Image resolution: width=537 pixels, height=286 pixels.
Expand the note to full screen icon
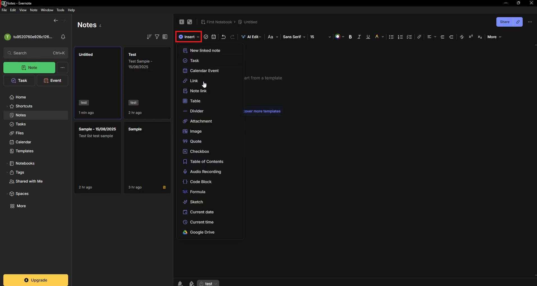click(190, 22)
